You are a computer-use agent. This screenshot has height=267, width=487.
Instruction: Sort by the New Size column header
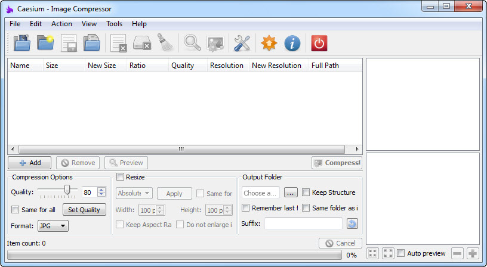coord(106,66)
